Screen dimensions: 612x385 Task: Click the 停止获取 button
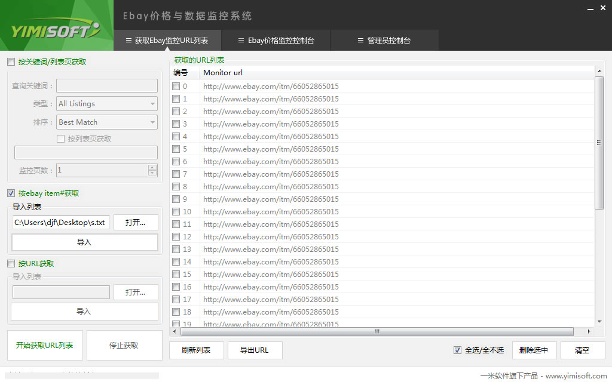pos(124,345)
